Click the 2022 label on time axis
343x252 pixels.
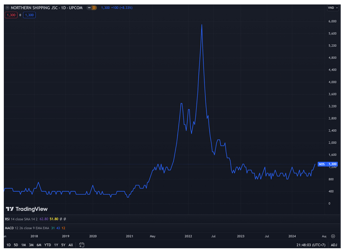[x=188, y=236]
